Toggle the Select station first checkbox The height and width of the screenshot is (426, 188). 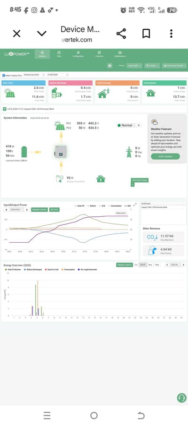(3, 75)
